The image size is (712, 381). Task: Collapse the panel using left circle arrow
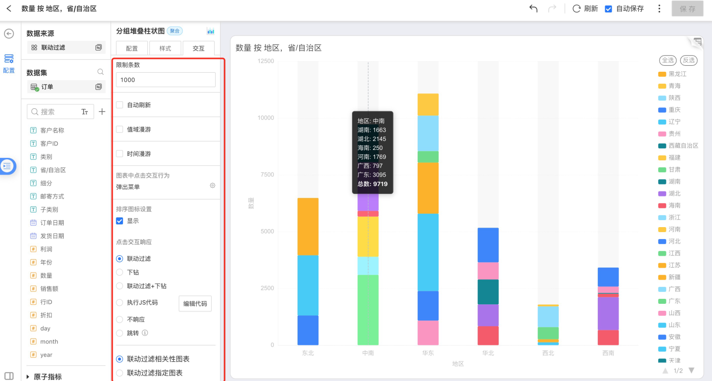tap(9, 34)
